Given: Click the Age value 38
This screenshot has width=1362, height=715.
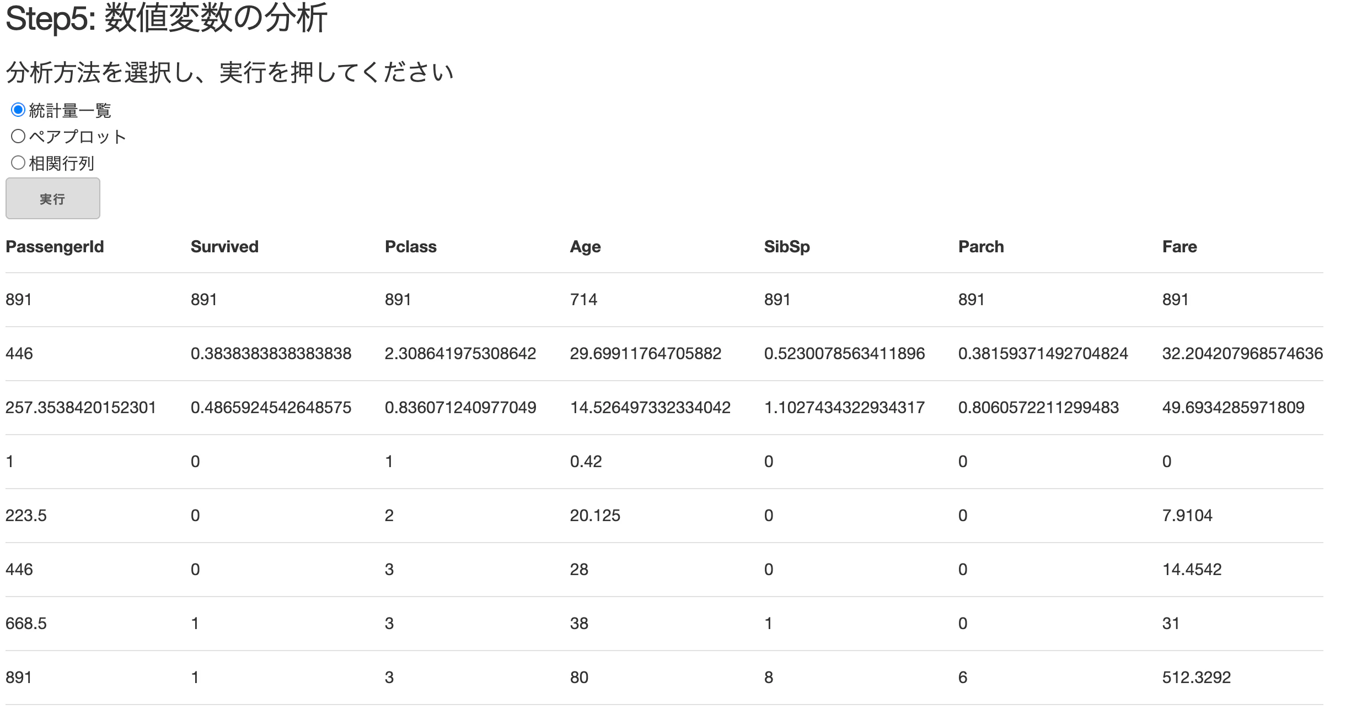Looking at the screenshot, I should point(579,623).
